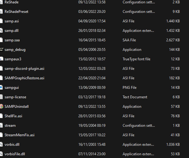Select the samp_debug application icon
Image resolution: width=189 pixels, height=158 pixels.
point(2,50)
